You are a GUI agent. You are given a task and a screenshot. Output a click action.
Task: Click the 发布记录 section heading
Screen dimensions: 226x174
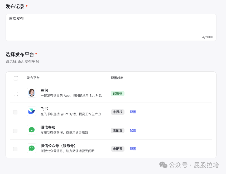pyautogui.click(x=15, y=7)
